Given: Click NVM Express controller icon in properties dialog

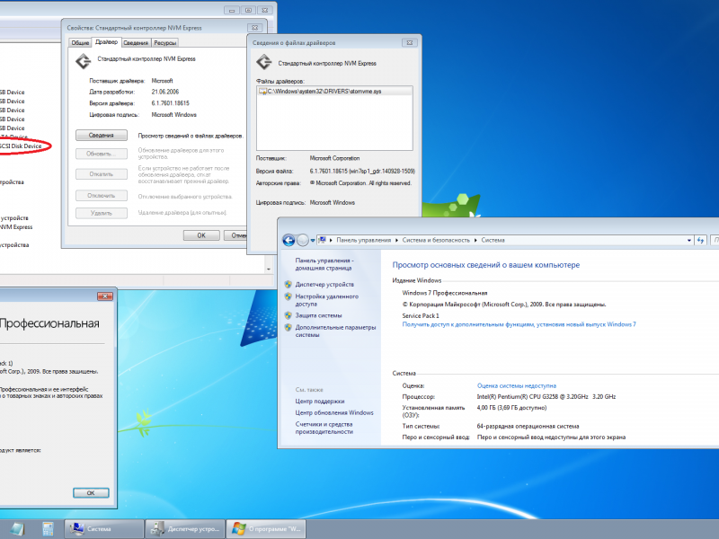Looking at the screenshot, I should (x=84, y=61).
